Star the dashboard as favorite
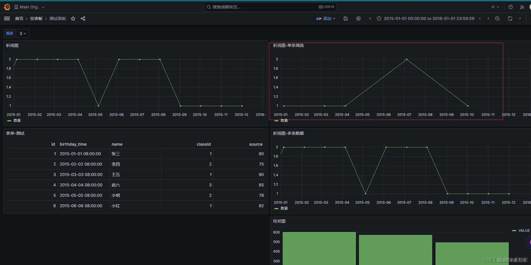Viewport: 531px width, 265px height. point(73,18)
